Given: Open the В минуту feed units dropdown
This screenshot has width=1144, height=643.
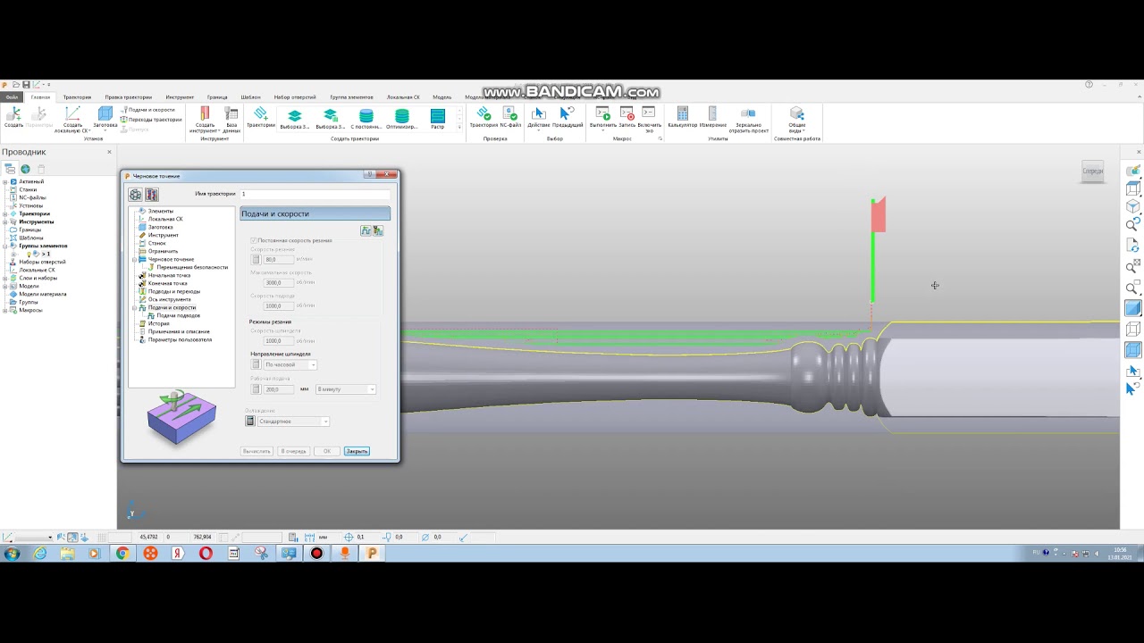Looking at the screenshot, I should 346,389.
